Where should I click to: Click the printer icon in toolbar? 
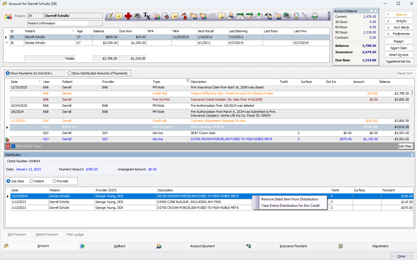click(x=138, y=16)
